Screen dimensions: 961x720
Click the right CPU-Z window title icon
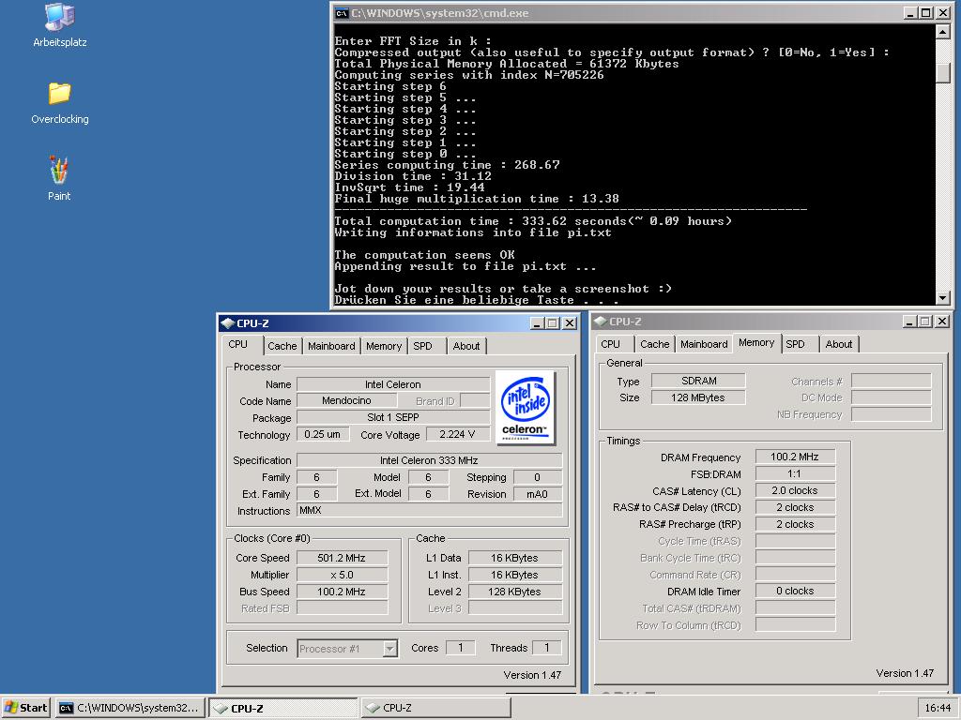600,322
